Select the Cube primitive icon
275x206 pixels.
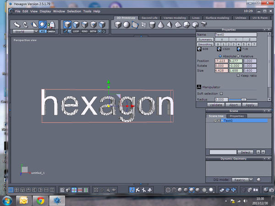(118, 25)
